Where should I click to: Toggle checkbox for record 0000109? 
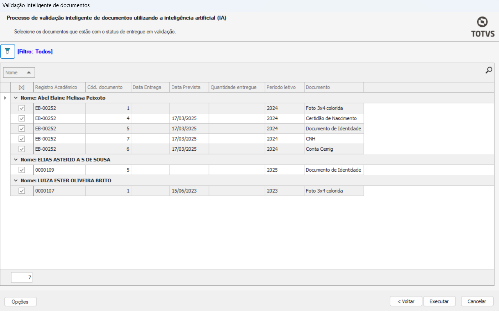click(x=22, y=170)
